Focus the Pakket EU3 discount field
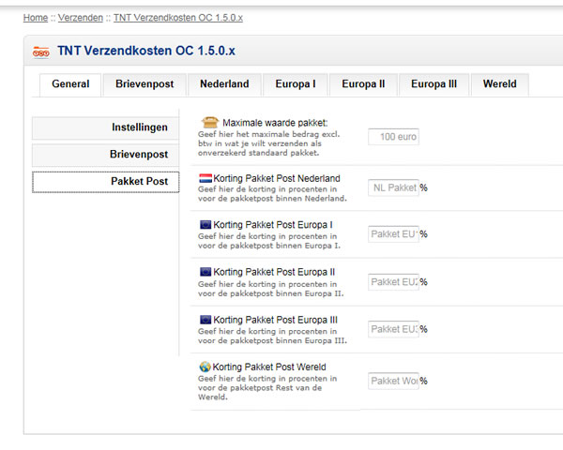This screenshot has height=450, width=563. (x=393, y=329)
